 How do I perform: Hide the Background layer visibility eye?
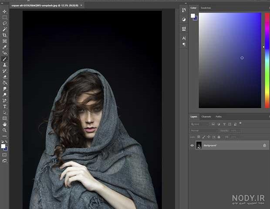(192, 145)
